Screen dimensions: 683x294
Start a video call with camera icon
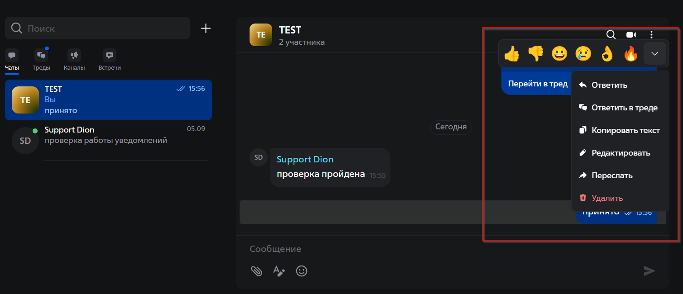tap(631, 35)
